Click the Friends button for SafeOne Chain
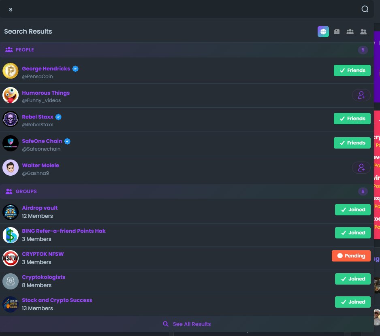The height and width of the screenshot is (336, 380). pyautogui.click(x=352, y=142)
